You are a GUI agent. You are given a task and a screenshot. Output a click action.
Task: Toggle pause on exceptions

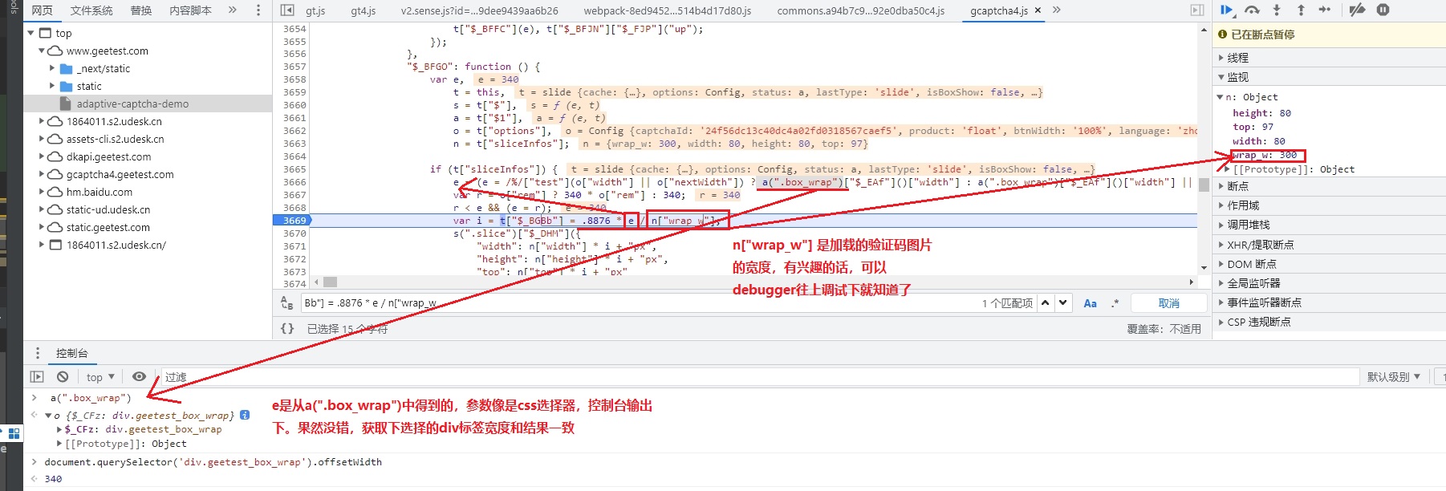coord(1383,10)
